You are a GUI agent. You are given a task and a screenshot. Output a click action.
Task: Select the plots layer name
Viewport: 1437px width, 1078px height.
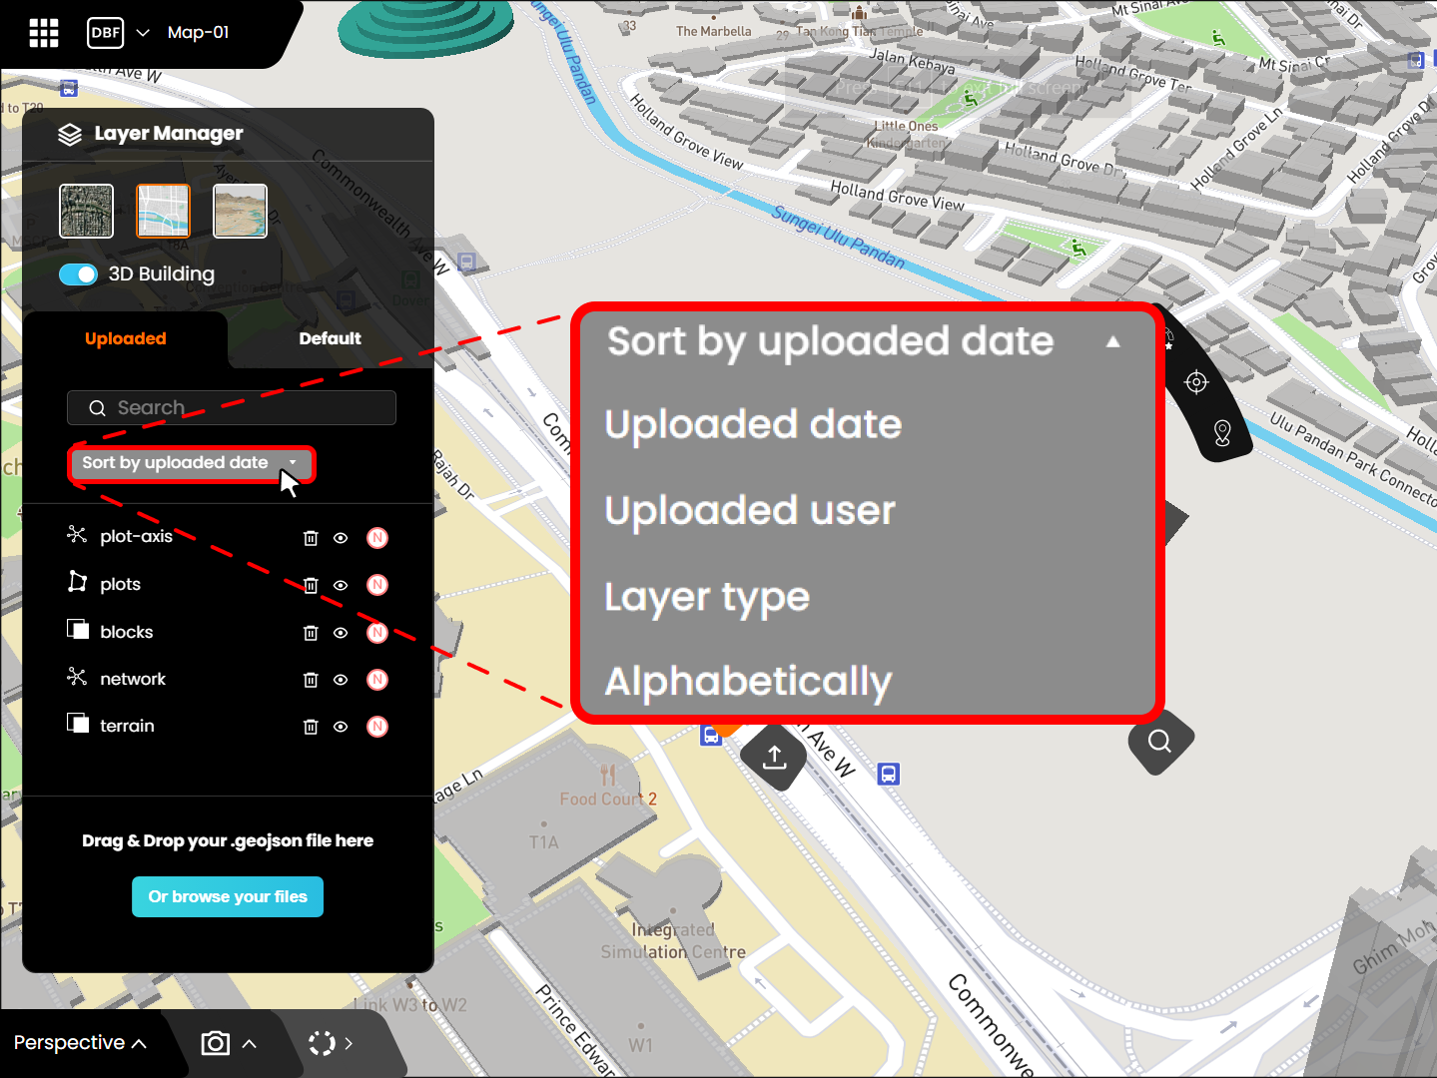coord(121,585)
